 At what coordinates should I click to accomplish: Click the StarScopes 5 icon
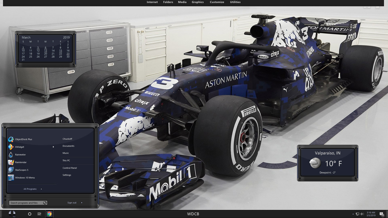click(11, 170)
